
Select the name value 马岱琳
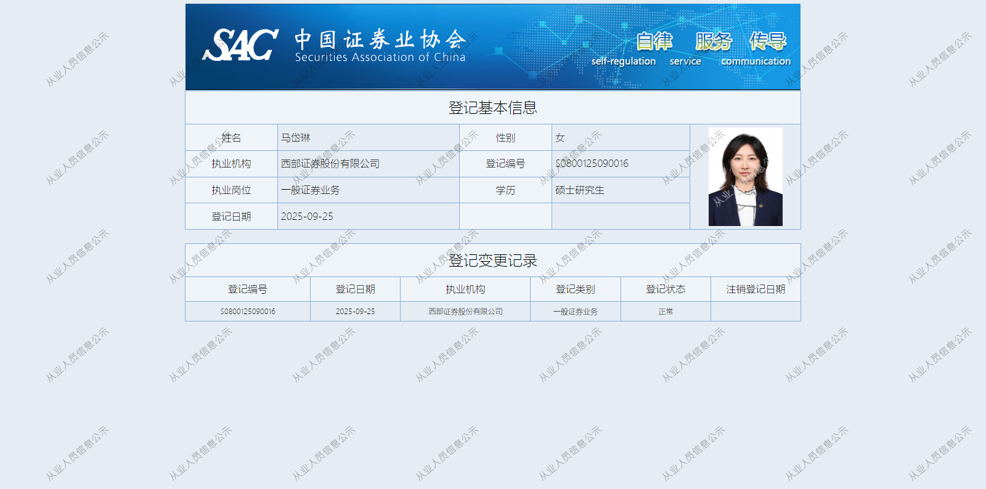tap(296, 138)
